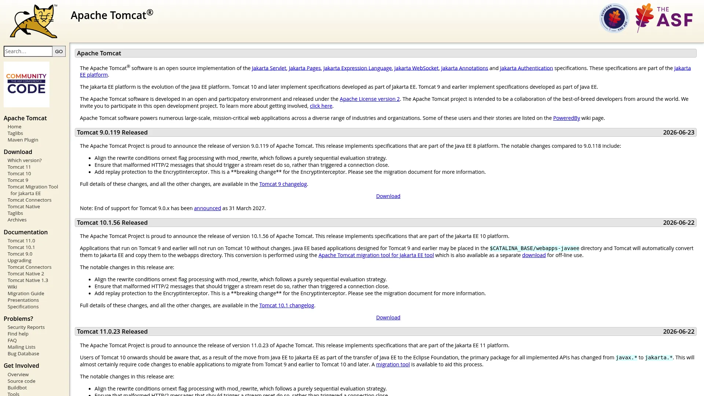The height and width of the screenshot is (396, 704).
Task: Follow the 'click here' get involved link
Action: pos(321,106)
